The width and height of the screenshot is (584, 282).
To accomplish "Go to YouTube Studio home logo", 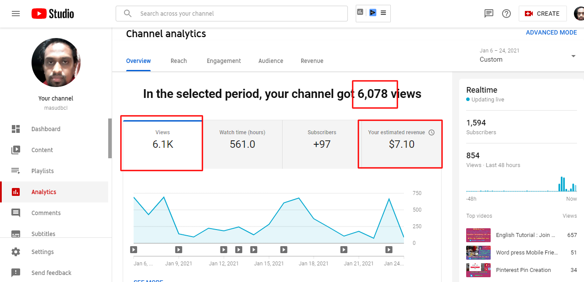I will point(53,14).
